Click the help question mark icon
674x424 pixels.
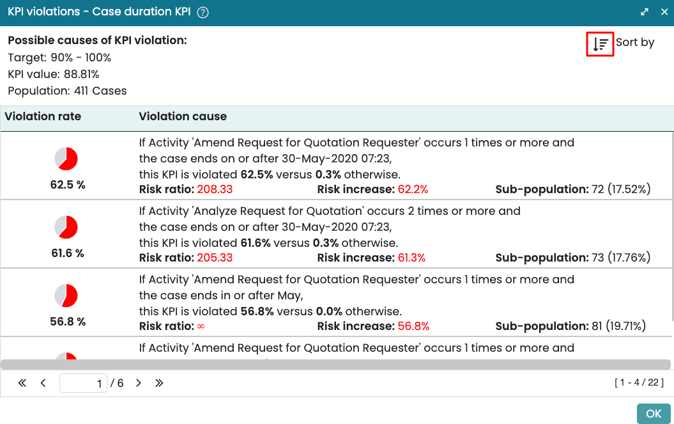pos(203,13)
